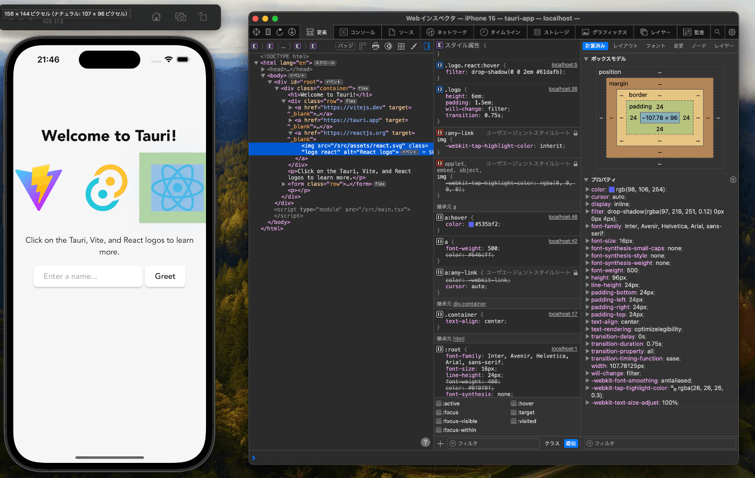Collapse the body element in DOM tree
755x478 pixels.
coord(263,76)
